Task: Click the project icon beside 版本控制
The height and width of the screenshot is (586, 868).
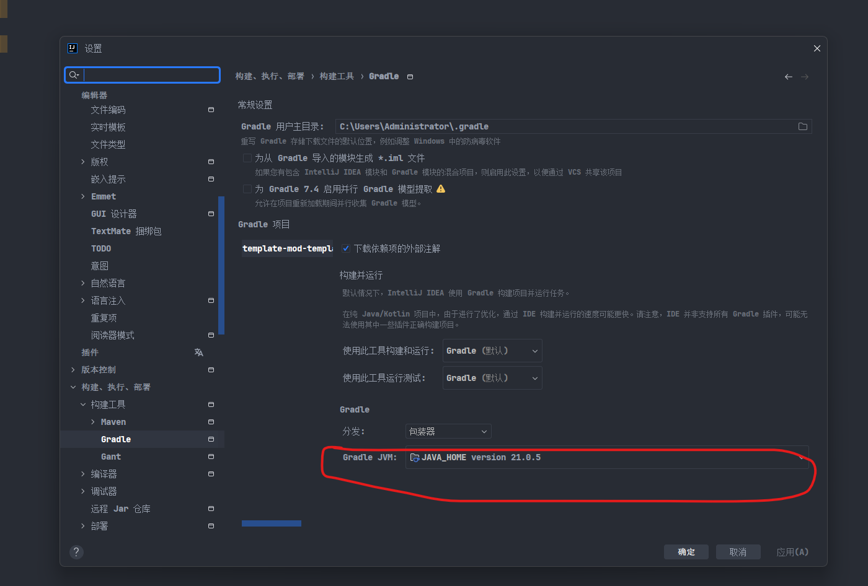Action: click(x=211, y=370)
